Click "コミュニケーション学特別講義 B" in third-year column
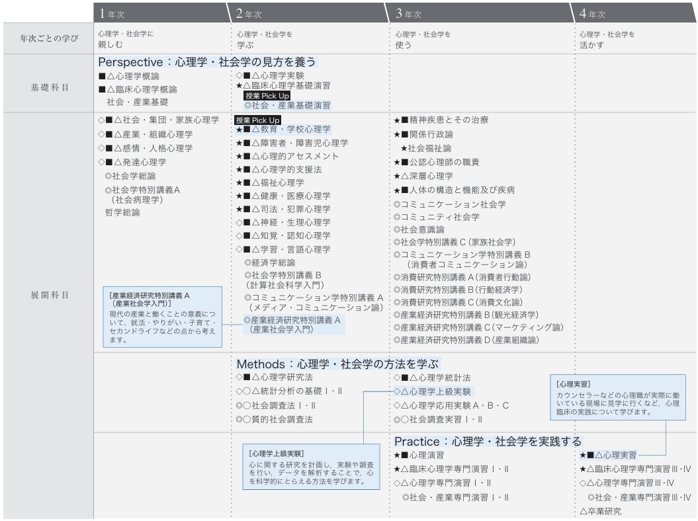 [x=462, y=259]
